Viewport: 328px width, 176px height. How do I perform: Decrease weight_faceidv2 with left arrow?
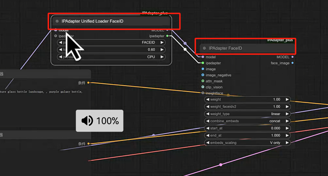click(x=208, y=107)
